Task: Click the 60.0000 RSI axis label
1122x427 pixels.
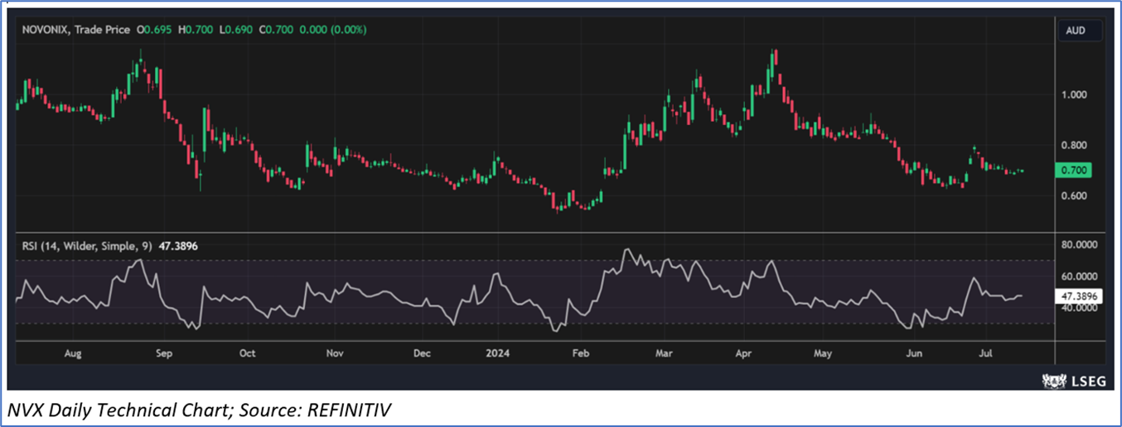Action: (1081, 276)
